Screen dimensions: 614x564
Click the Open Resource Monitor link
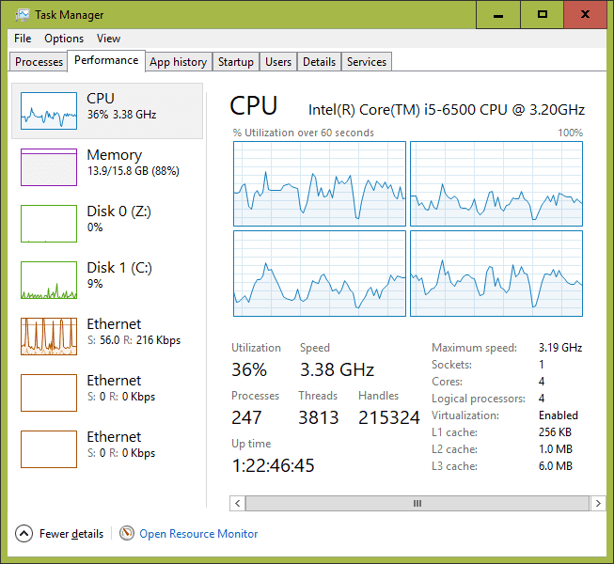click(x=198, y=533)
